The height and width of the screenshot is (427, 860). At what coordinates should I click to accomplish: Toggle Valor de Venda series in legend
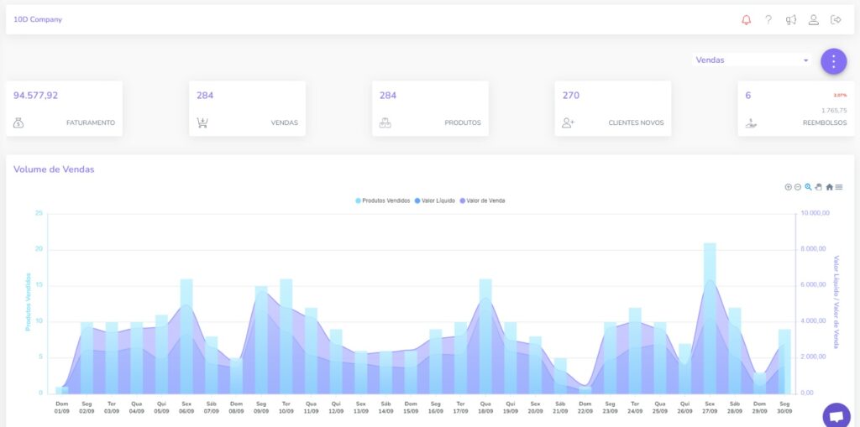coord(482,201)
